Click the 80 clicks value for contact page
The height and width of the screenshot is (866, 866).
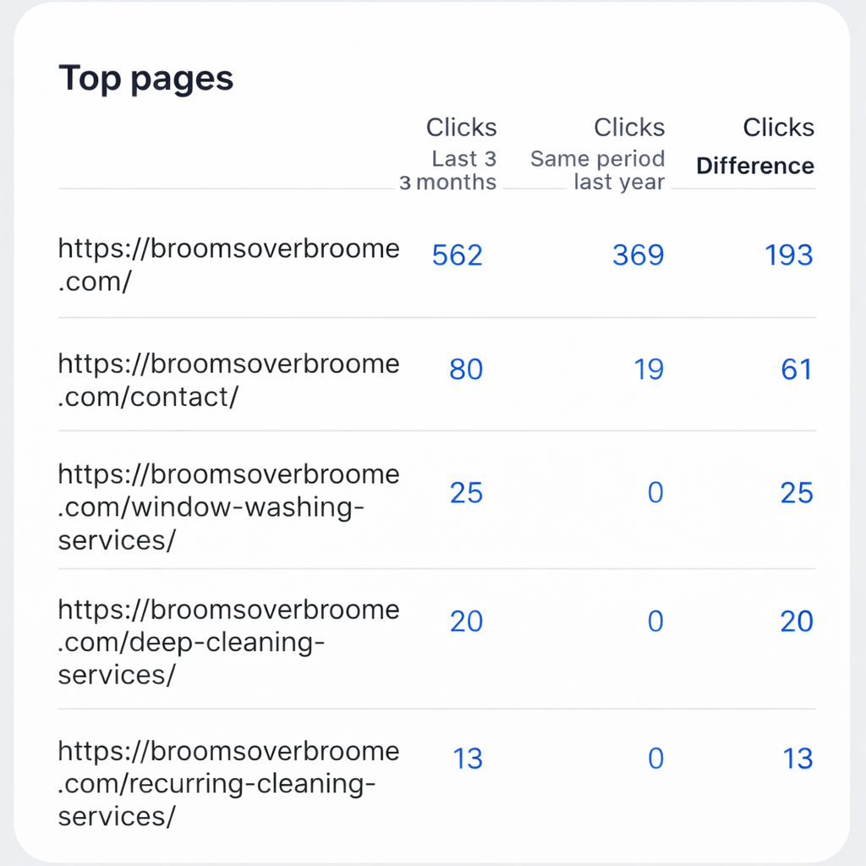coord(466,369)
